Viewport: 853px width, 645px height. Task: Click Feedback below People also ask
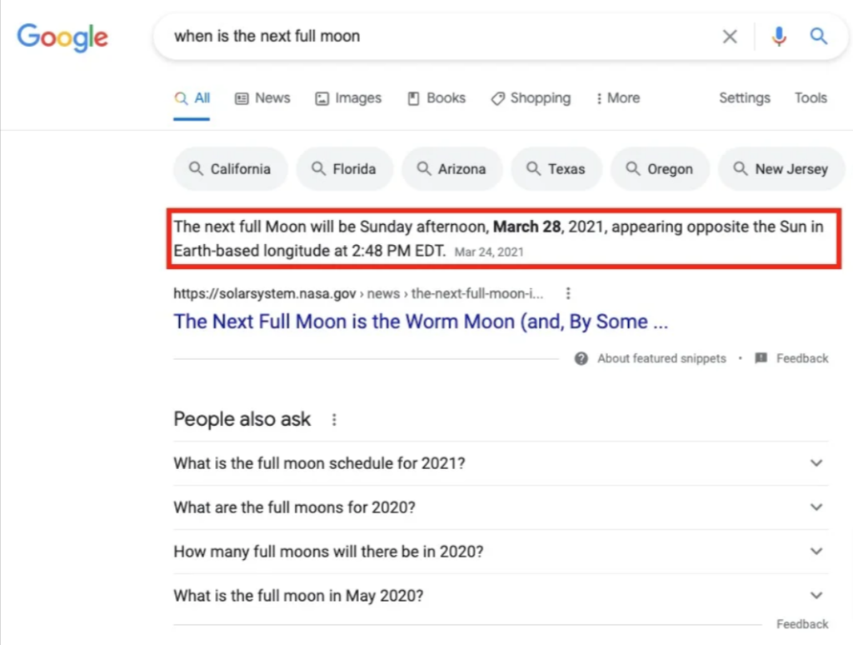pos(802,624)
